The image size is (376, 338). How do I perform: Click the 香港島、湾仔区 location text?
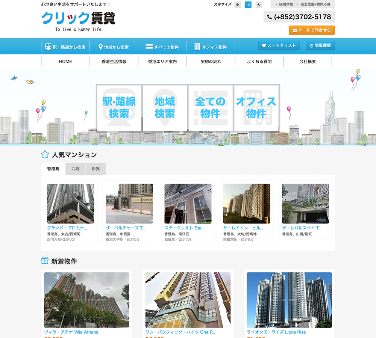coord(177,234)
